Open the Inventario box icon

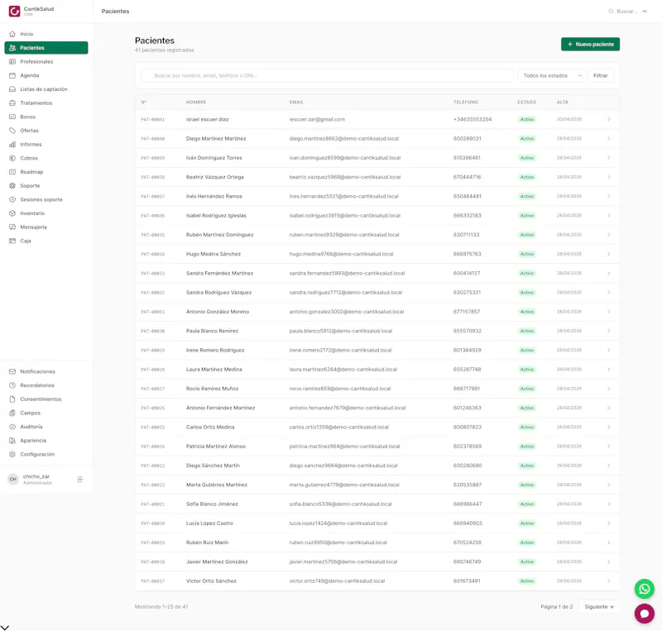(12, 213)
